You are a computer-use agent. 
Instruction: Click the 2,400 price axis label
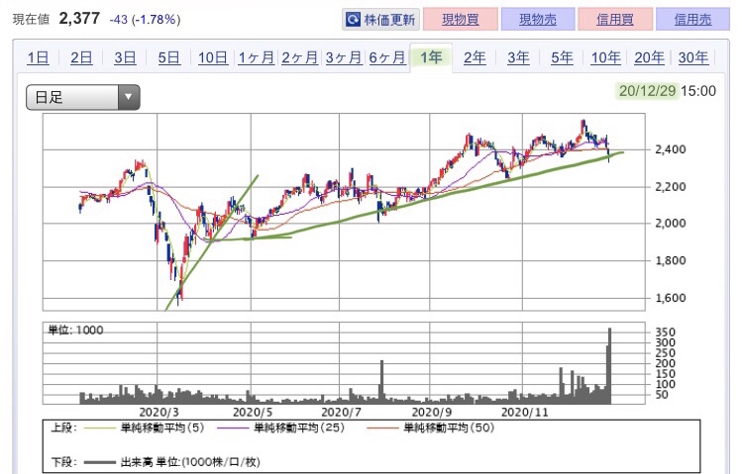[x=670, y=149]
